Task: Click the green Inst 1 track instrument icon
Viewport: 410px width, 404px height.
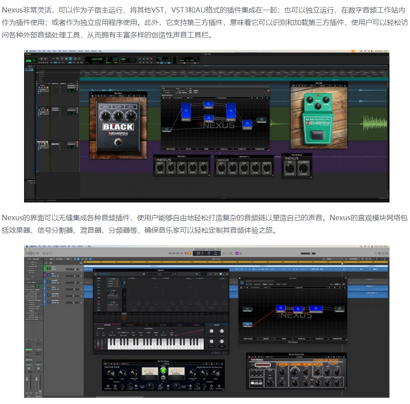Action: 49,268
